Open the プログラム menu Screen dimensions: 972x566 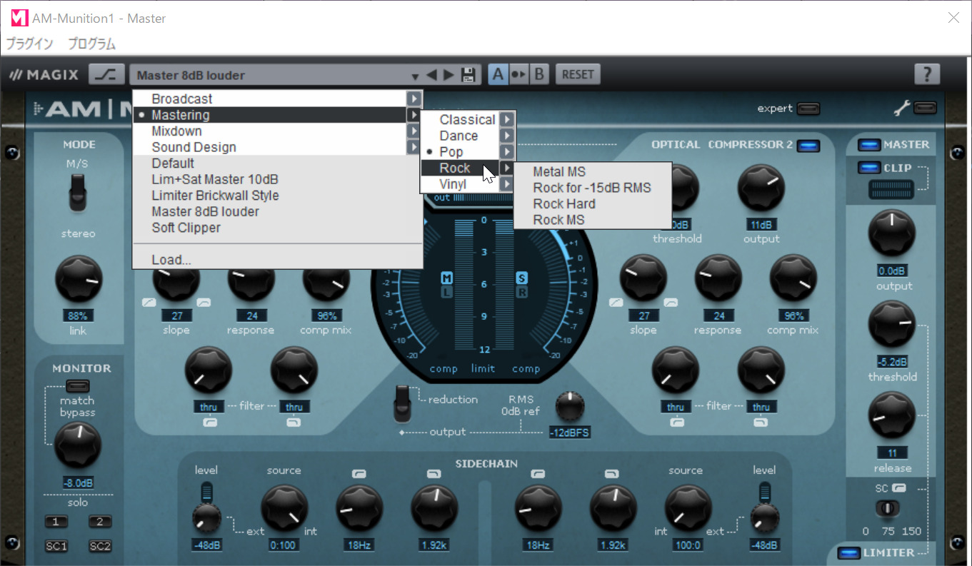coord(92,44)
